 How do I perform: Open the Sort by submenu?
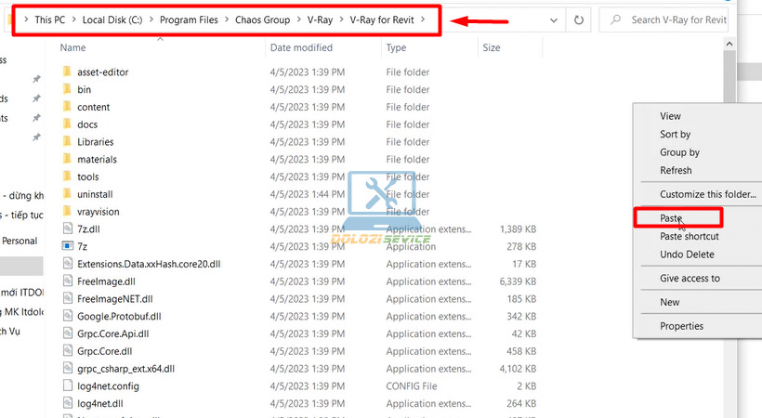(x=675, y=135)
